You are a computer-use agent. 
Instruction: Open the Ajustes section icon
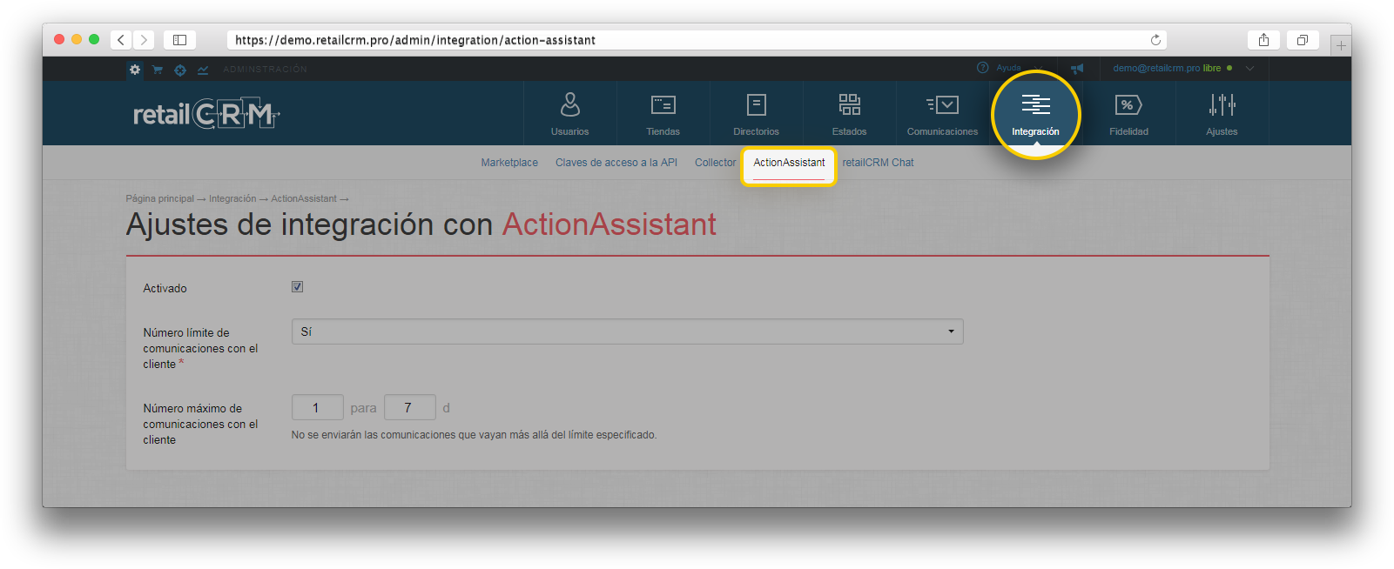pos(1222,105)
